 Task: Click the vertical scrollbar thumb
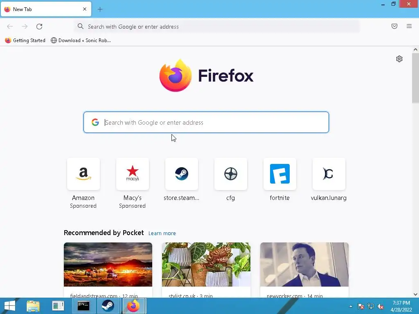[415, 78]
